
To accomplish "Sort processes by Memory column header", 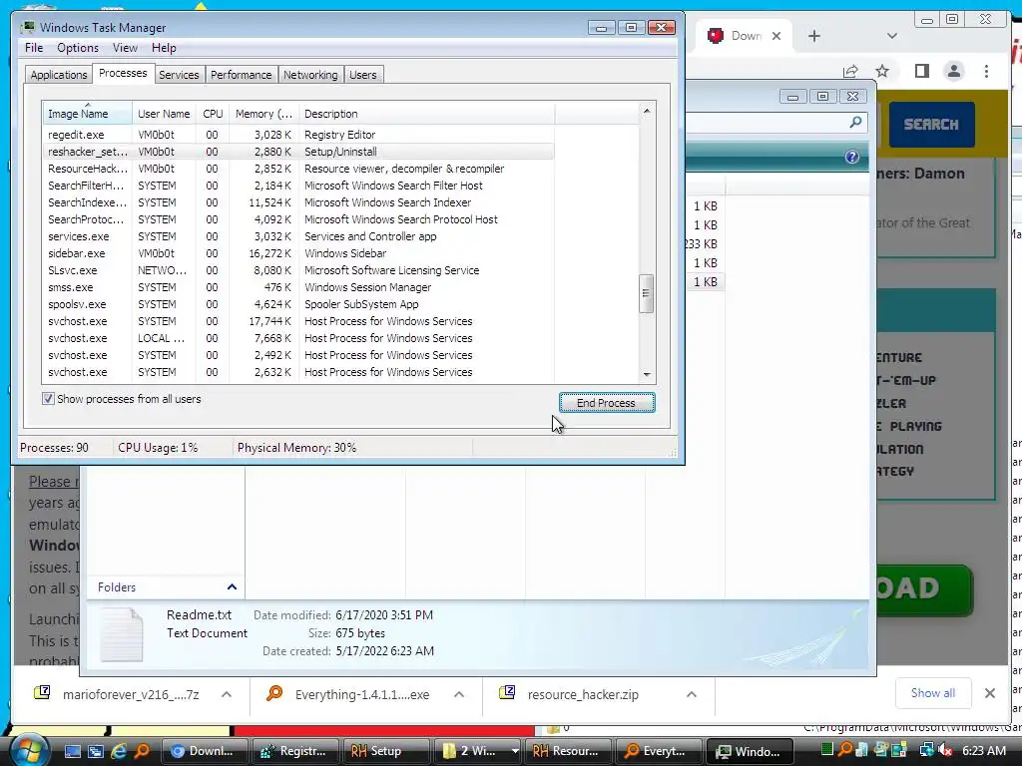I will click(263, 114).
